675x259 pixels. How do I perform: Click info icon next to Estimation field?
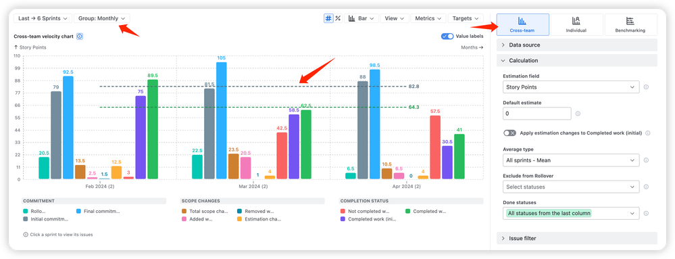coord(646,87)
